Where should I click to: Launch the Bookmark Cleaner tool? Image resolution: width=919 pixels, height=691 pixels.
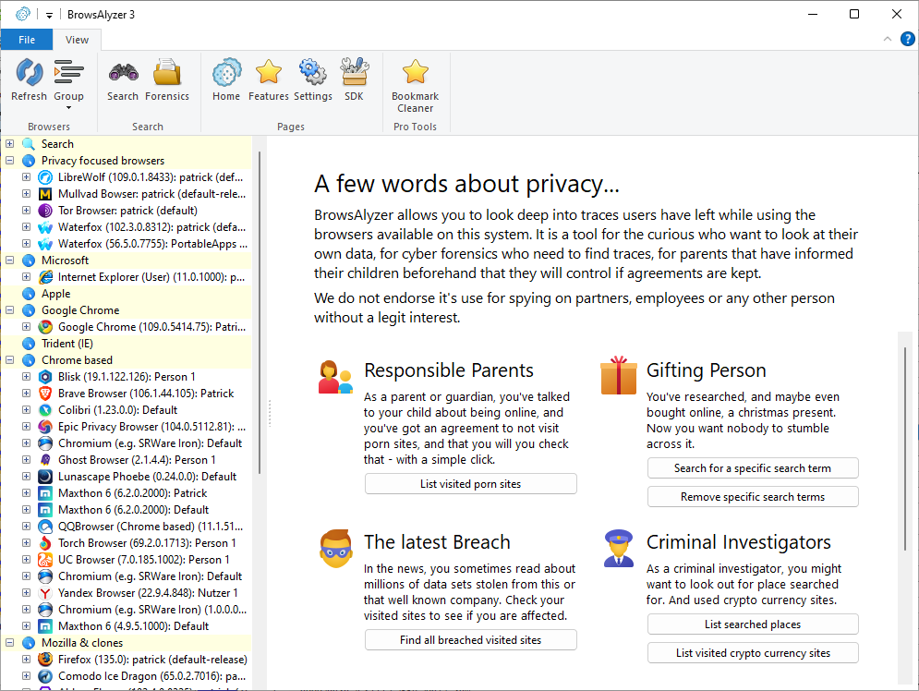[x=415, y=86]
